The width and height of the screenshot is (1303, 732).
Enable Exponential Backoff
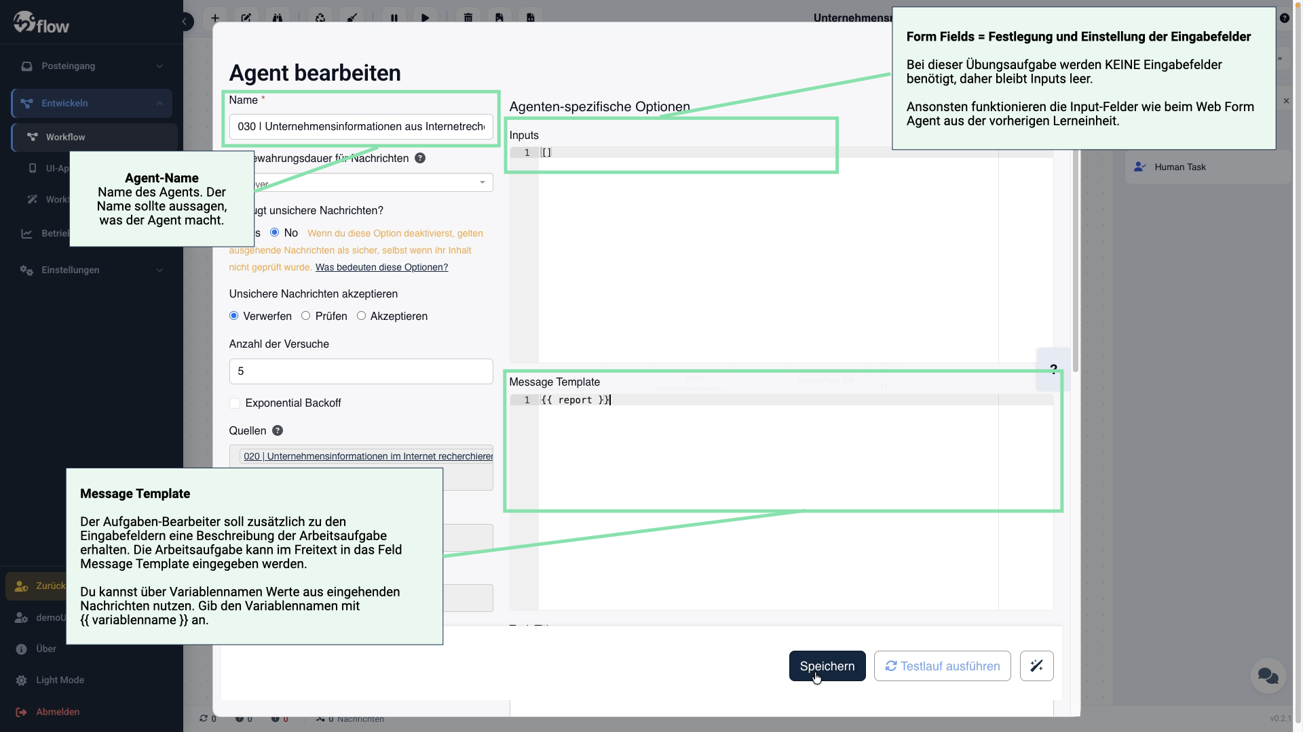[x=235, y=403]
